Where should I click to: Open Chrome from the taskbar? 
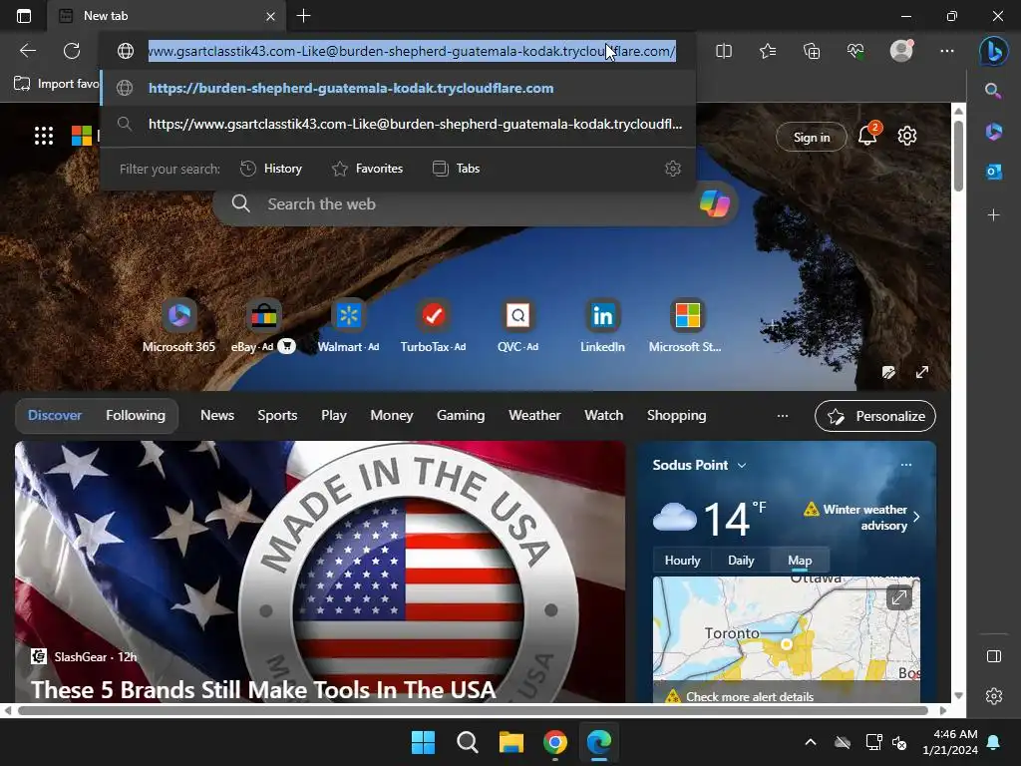pos(554,742)
